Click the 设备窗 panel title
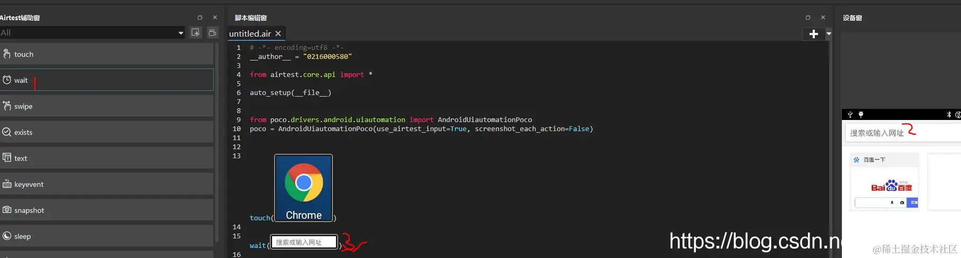Screen dimensions: 961x258 click(852, 18)
